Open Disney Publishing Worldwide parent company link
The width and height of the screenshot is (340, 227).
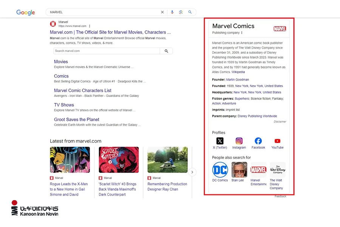(257, 116)
